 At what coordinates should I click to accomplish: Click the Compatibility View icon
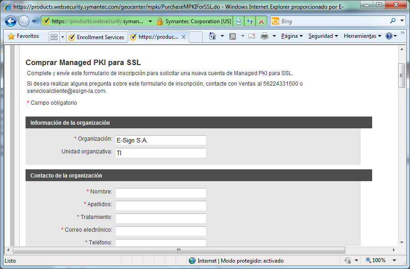pyautogui.click(x=239, y=21)
